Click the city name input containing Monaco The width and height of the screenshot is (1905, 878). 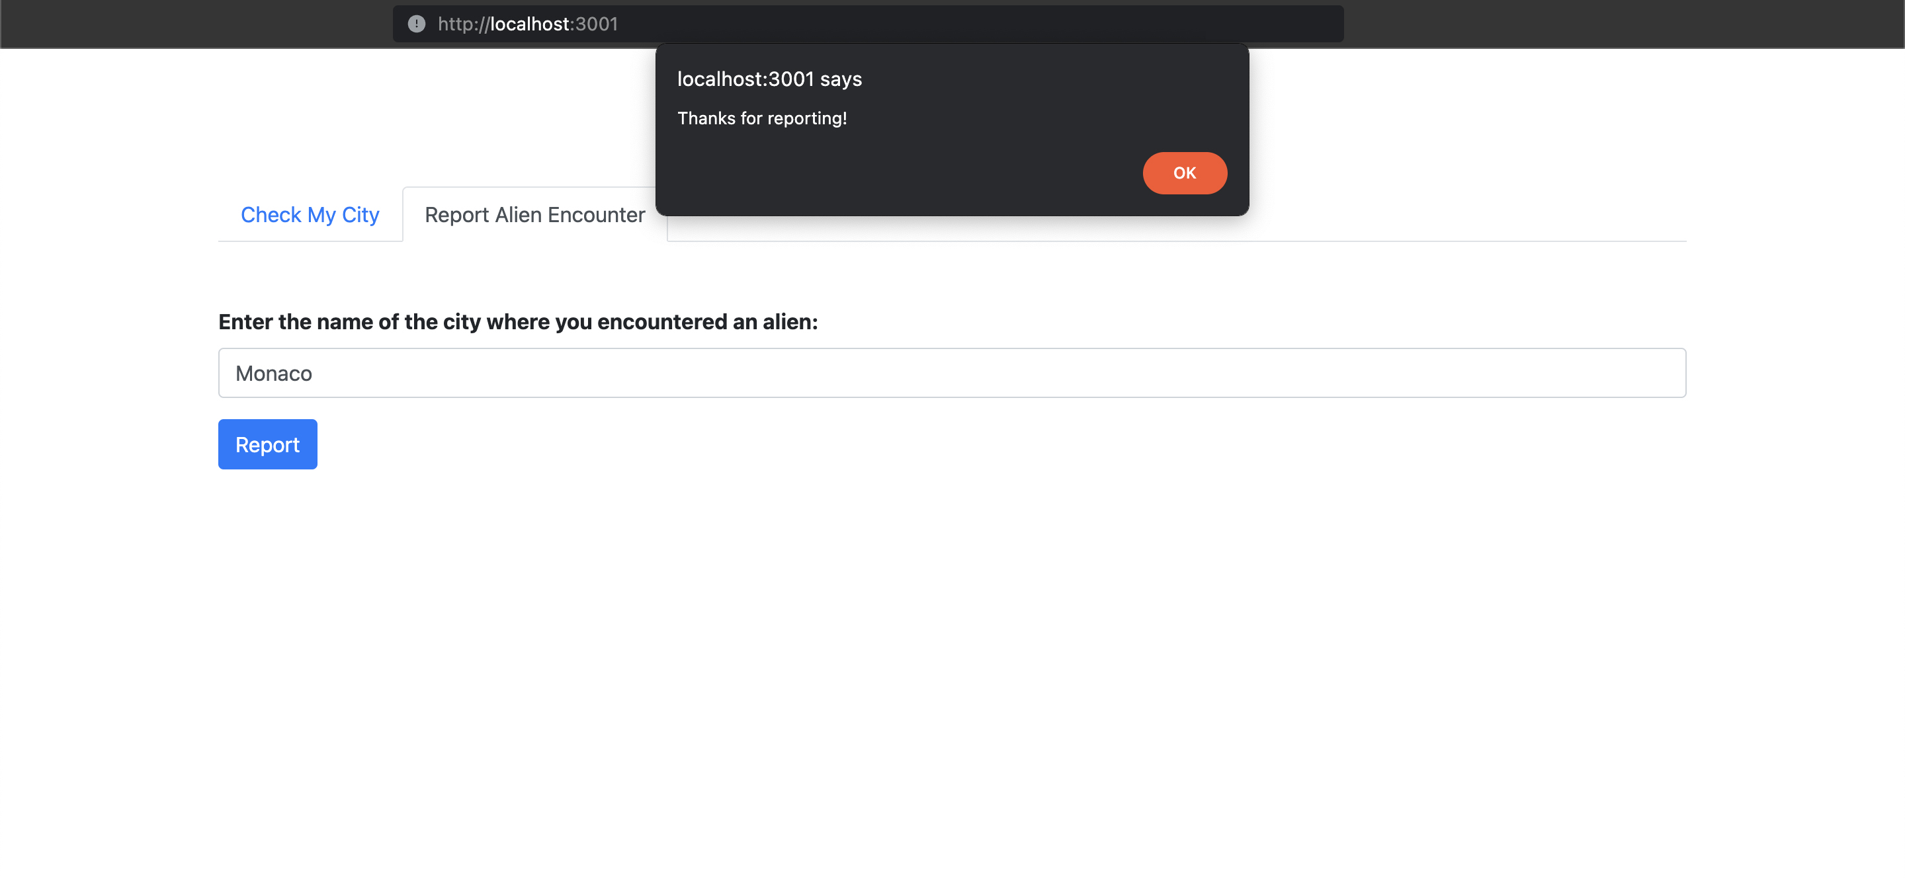pos(952,374)
